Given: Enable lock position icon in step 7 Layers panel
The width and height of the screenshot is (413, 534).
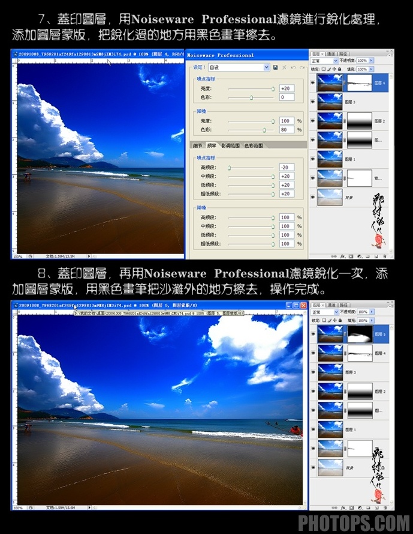Looking at the screenshot, I should [333, 69].
